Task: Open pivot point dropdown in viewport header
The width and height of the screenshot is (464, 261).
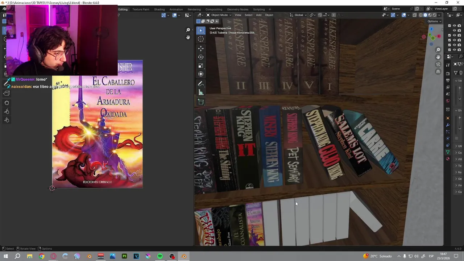Action: pyautogui.click(x=312, y=15)
